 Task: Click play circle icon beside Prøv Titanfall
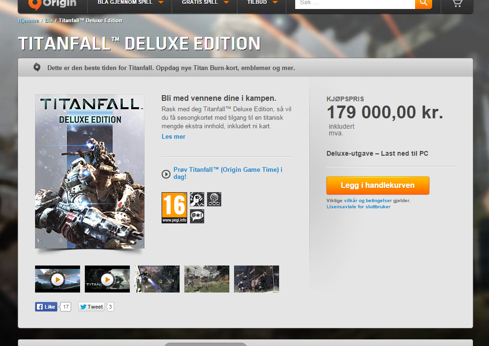click(166, 174)
